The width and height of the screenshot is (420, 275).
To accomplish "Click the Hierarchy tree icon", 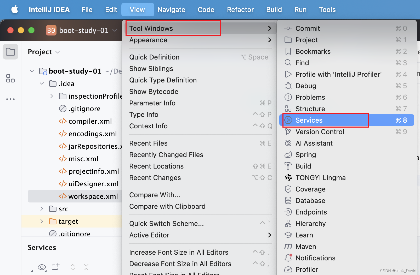I will [288, 224].
